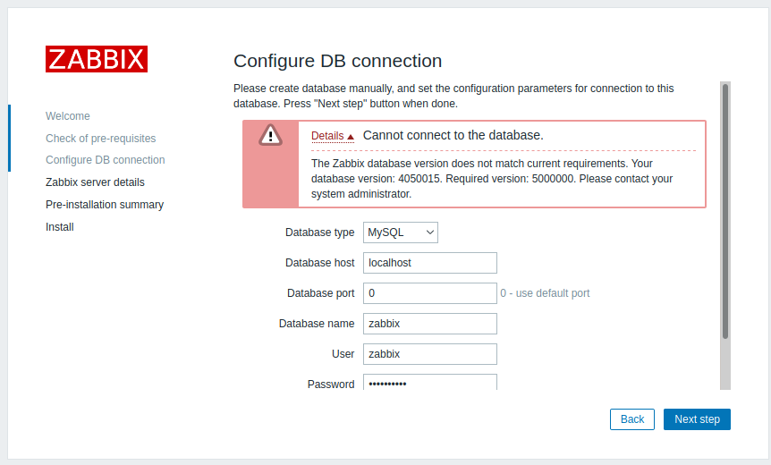Go to the Welcome step
Image resolution: width=771 pixels, height=465 pixels.
[x=68, y=116]
